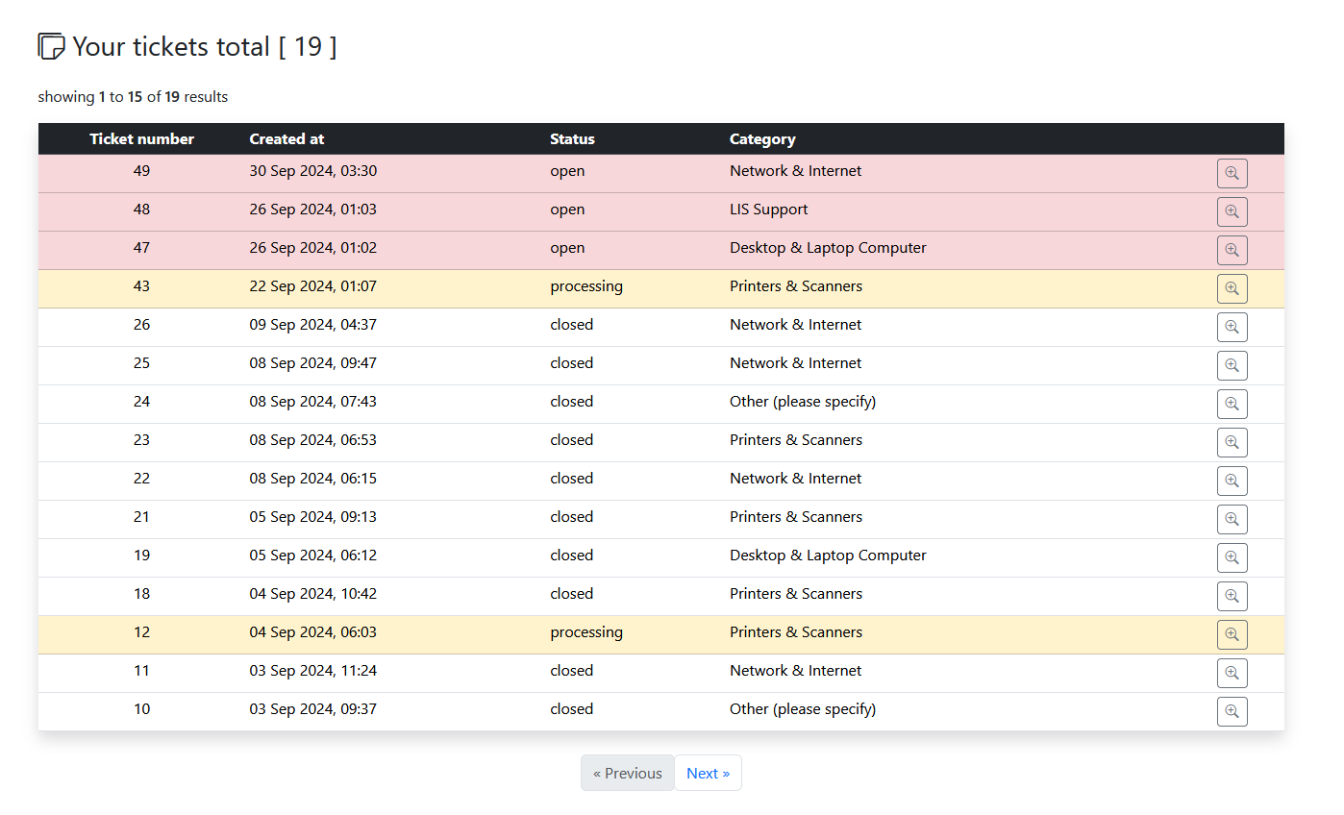
Task: Click date '22 Sep 2024, 01:07'
Action: click(313, 286)
